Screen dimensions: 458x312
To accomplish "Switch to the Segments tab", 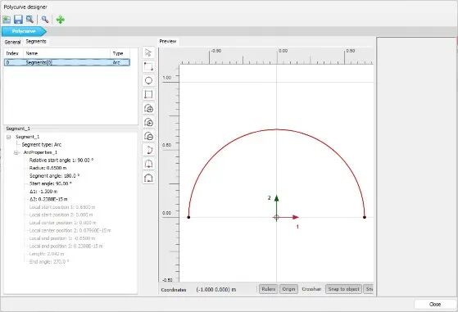I will click(x=36, y=42).
